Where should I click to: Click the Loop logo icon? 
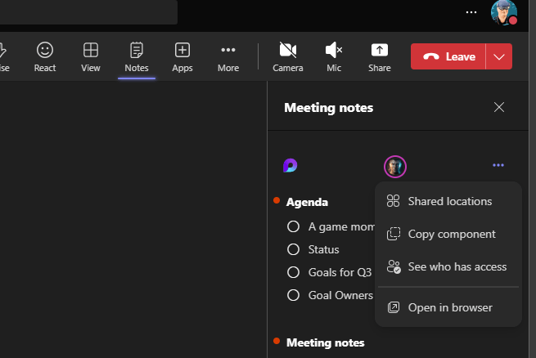click(x=291, y=166)
